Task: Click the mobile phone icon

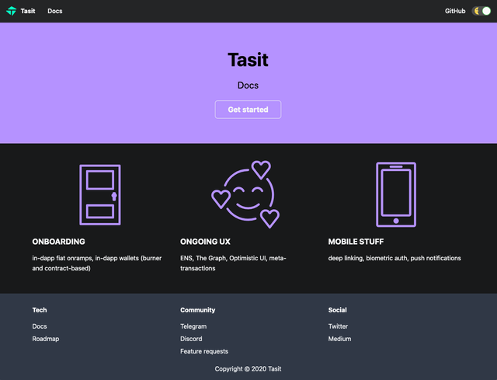Action: tap(396, 194)
